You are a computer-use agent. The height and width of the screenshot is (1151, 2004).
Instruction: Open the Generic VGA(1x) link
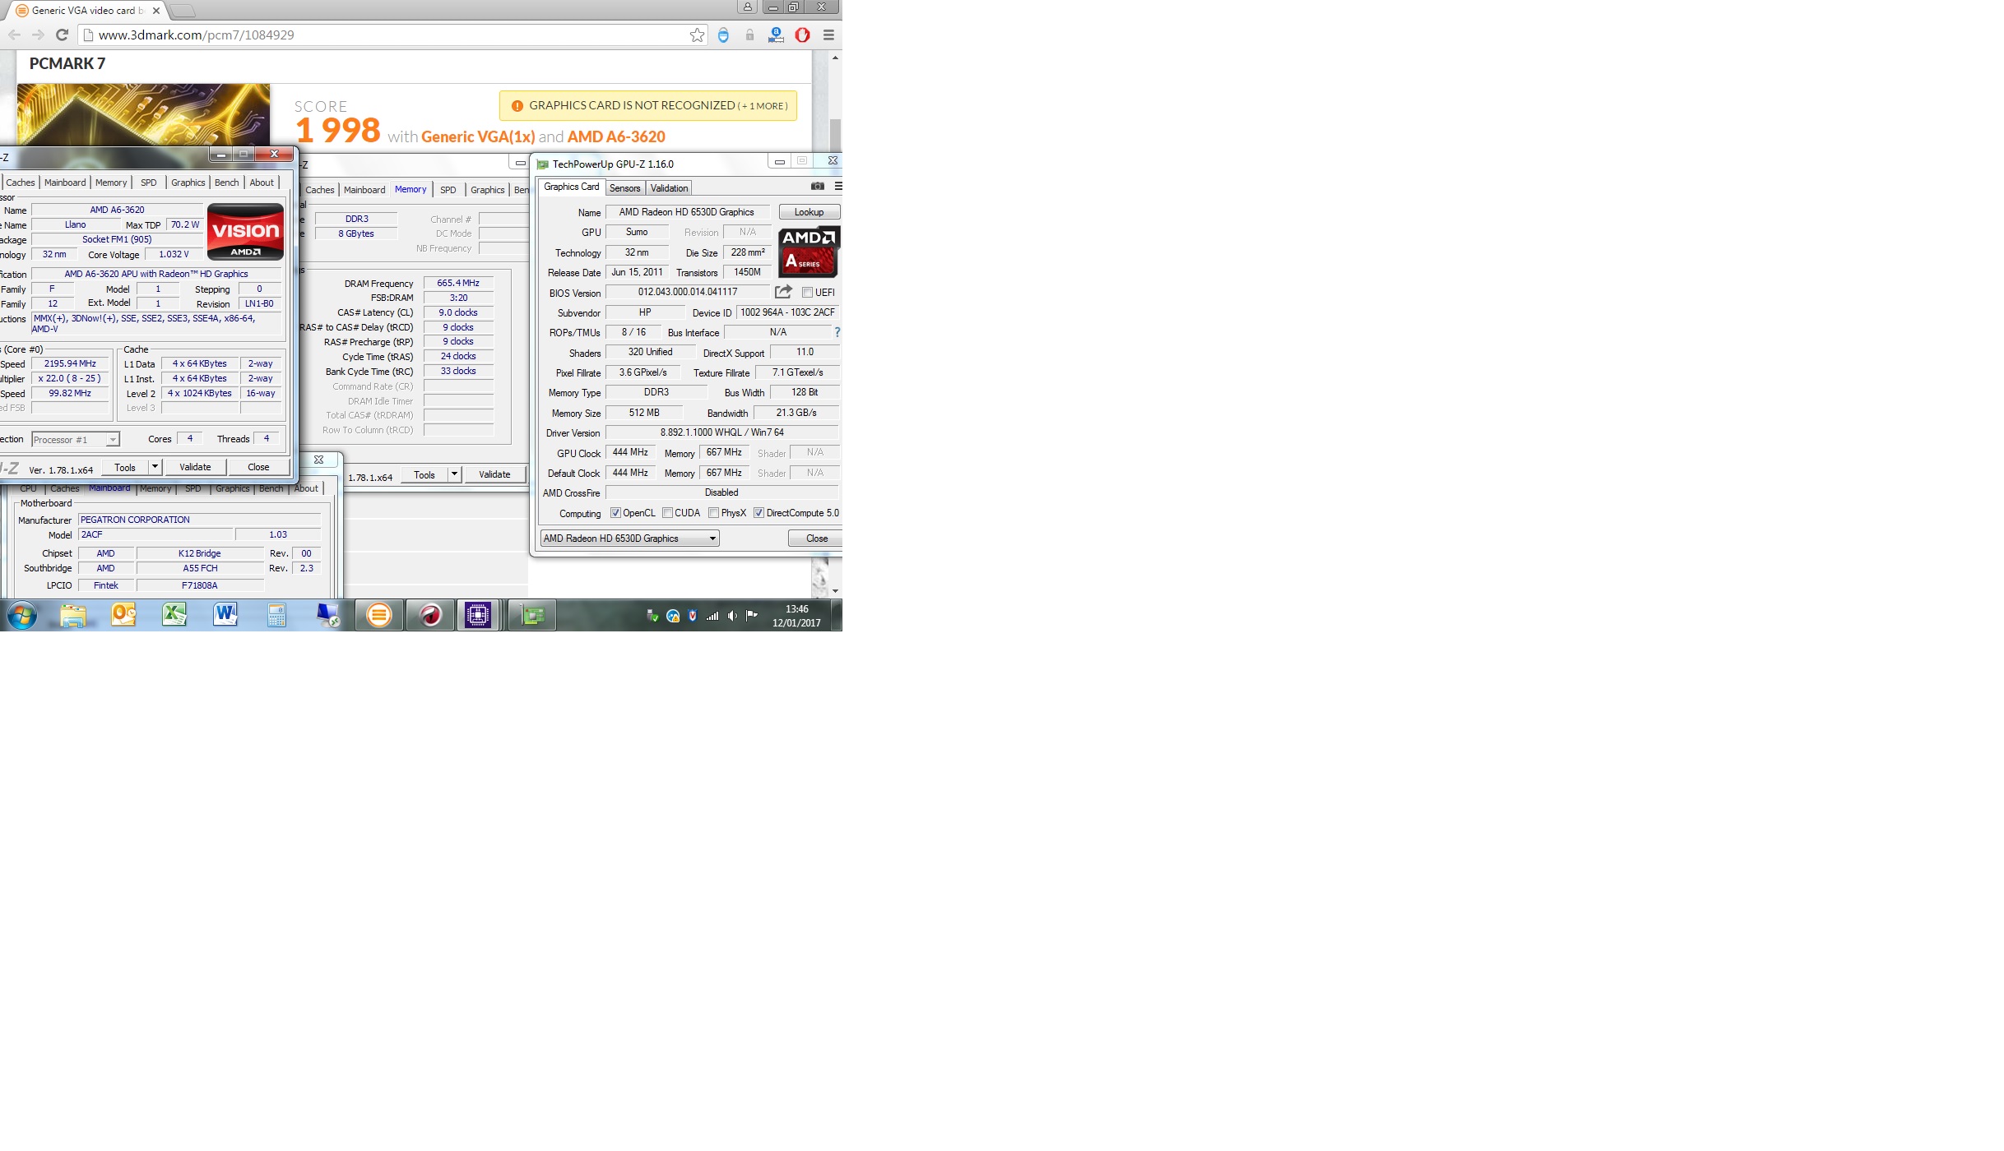[x=478, y=136]
